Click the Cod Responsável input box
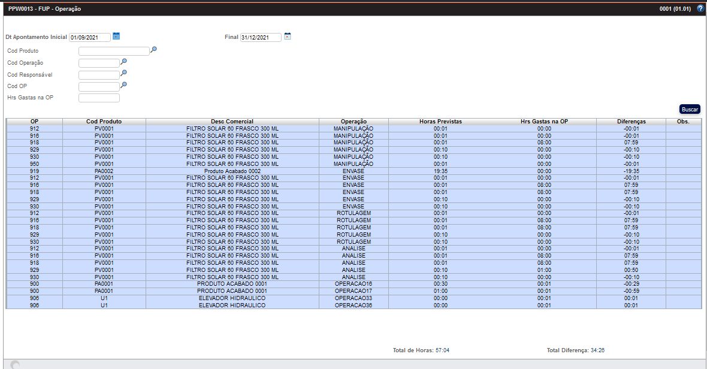This screenshot has height=369, width=707. (x=99, y=75)
